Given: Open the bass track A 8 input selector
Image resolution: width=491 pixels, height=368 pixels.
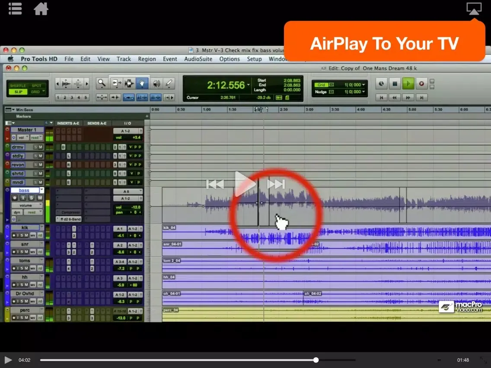Looking at the screenshot, I should [128, 191].
